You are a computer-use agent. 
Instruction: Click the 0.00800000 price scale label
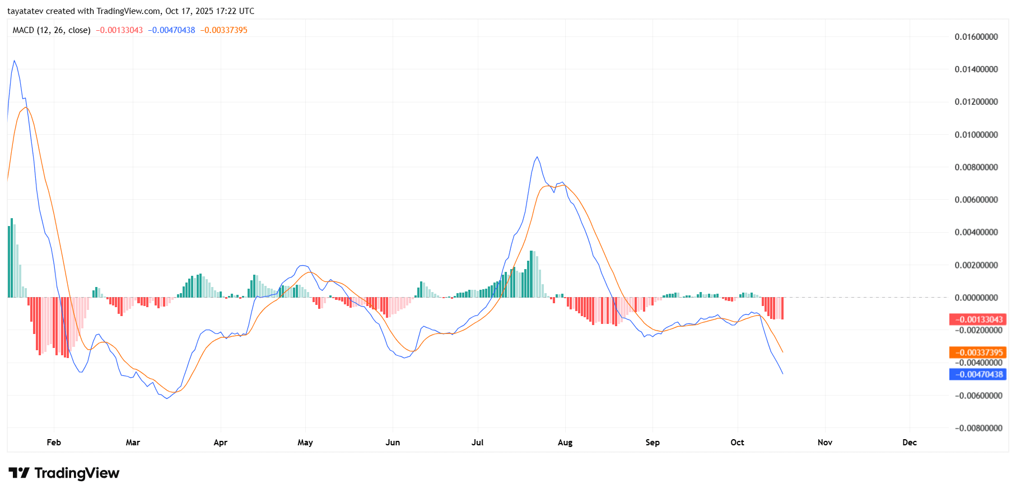click(x=976, y=167)
